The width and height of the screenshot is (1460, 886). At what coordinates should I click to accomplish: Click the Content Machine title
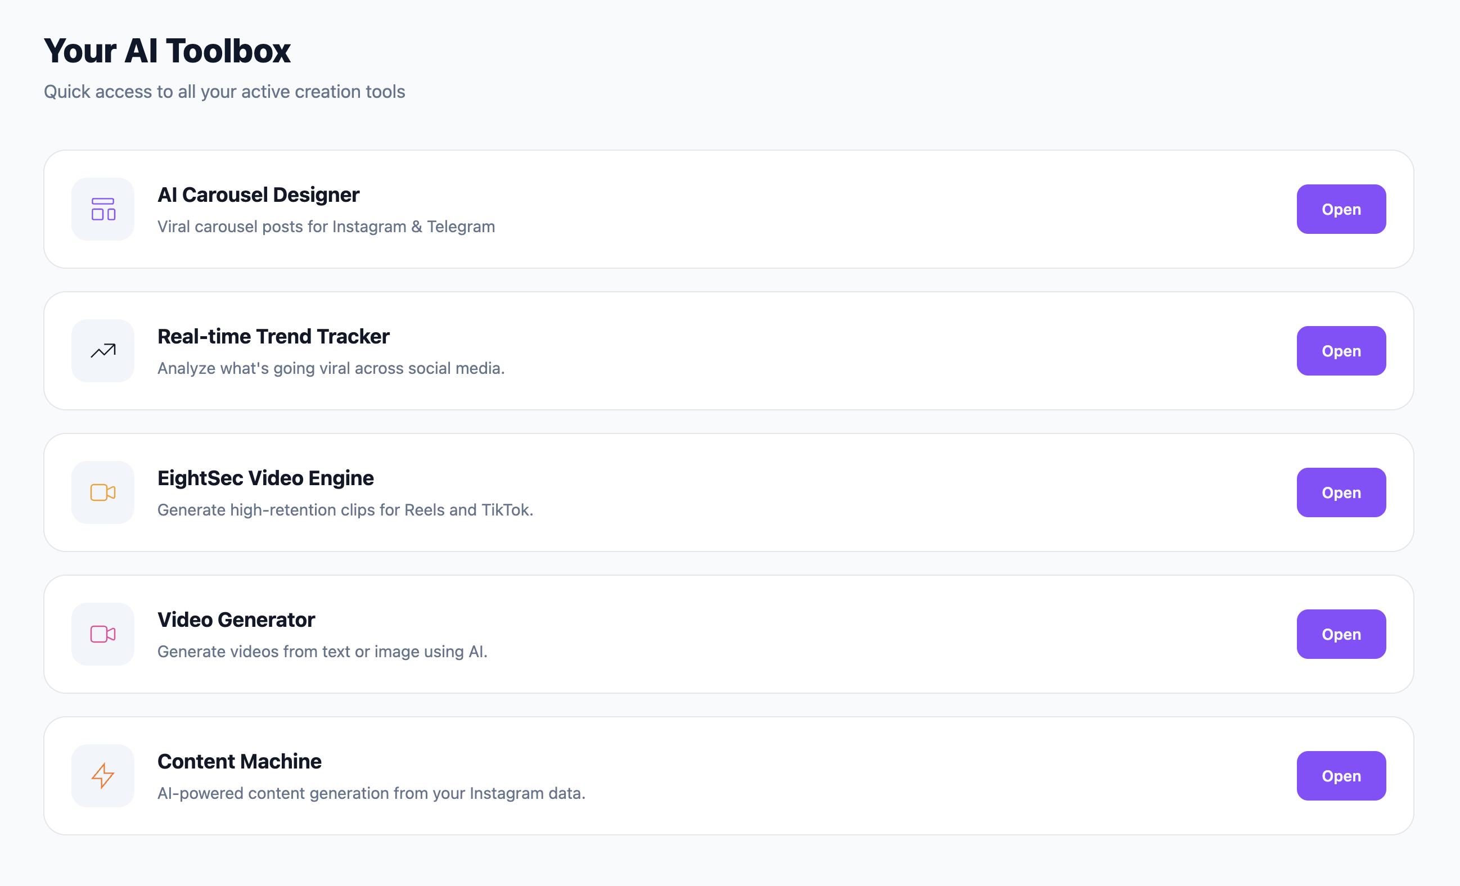(240, 761)
